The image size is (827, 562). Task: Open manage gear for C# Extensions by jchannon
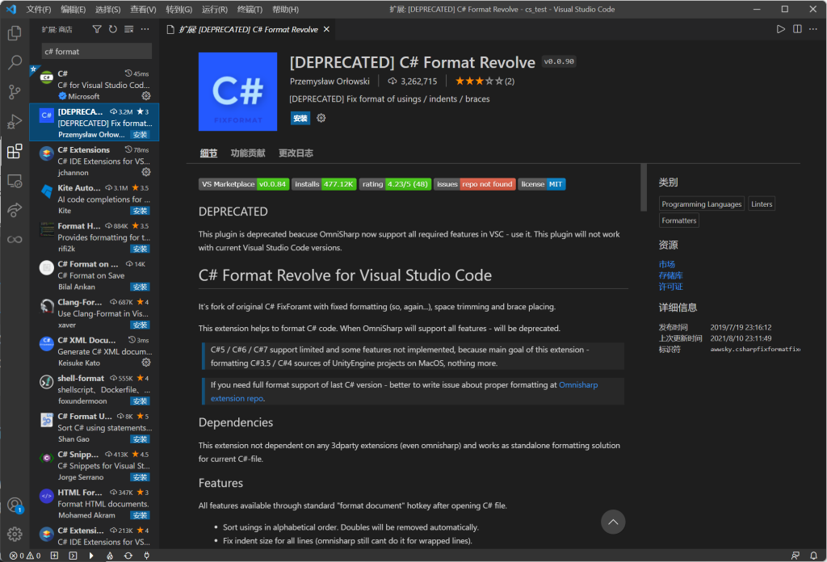[x=146, y=173]
